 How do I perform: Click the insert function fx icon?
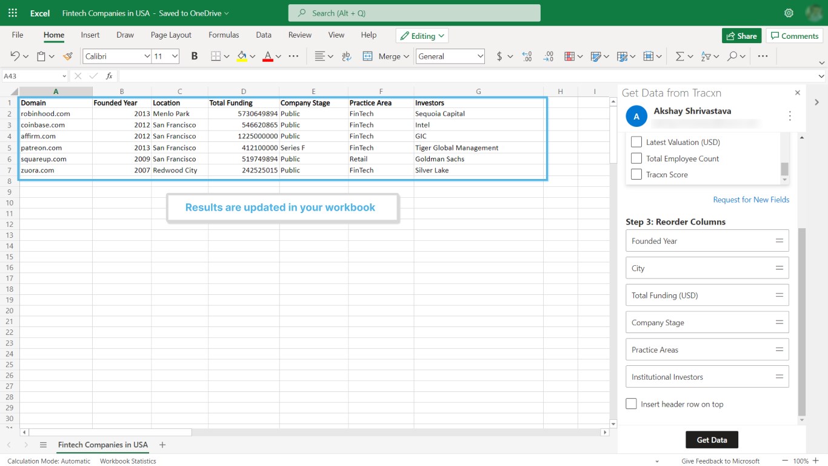click(109, 76)
